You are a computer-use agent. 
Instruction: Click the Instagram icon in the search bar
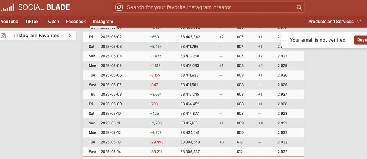click(x=119, y=7)
